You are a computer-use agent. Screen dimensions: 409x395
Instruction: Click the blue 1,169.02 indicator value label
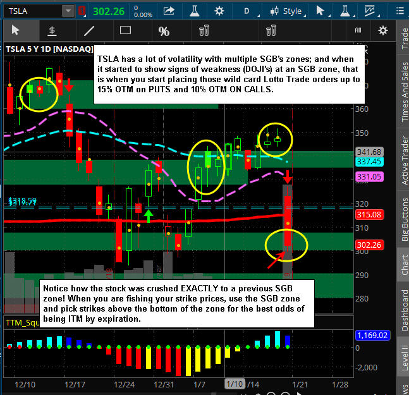coord(372,335)
